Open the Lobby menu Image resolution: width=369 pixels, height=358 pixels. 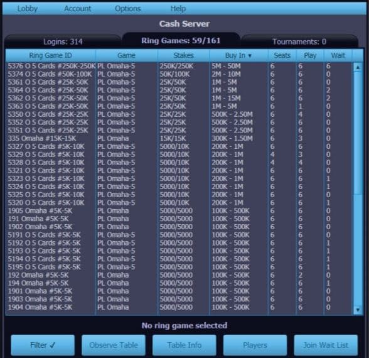pos(28,9)
